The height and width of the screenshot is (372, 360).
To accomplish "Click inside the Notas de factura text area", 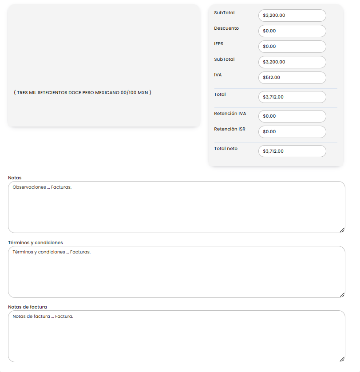I will click(x=176, y=336).
